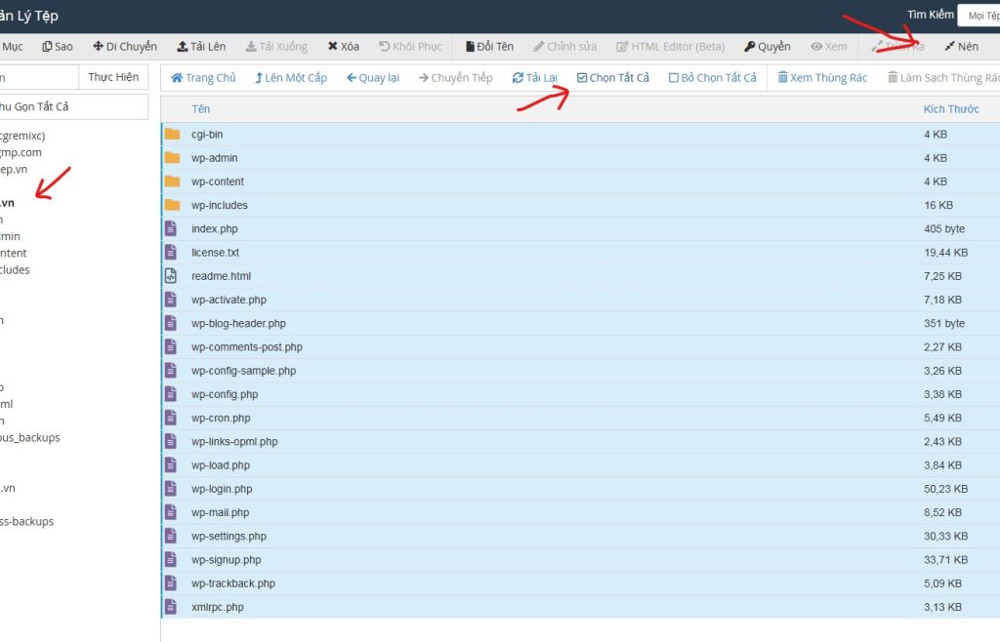Open Xem Thùng Rác trash view

pos(822,78)
